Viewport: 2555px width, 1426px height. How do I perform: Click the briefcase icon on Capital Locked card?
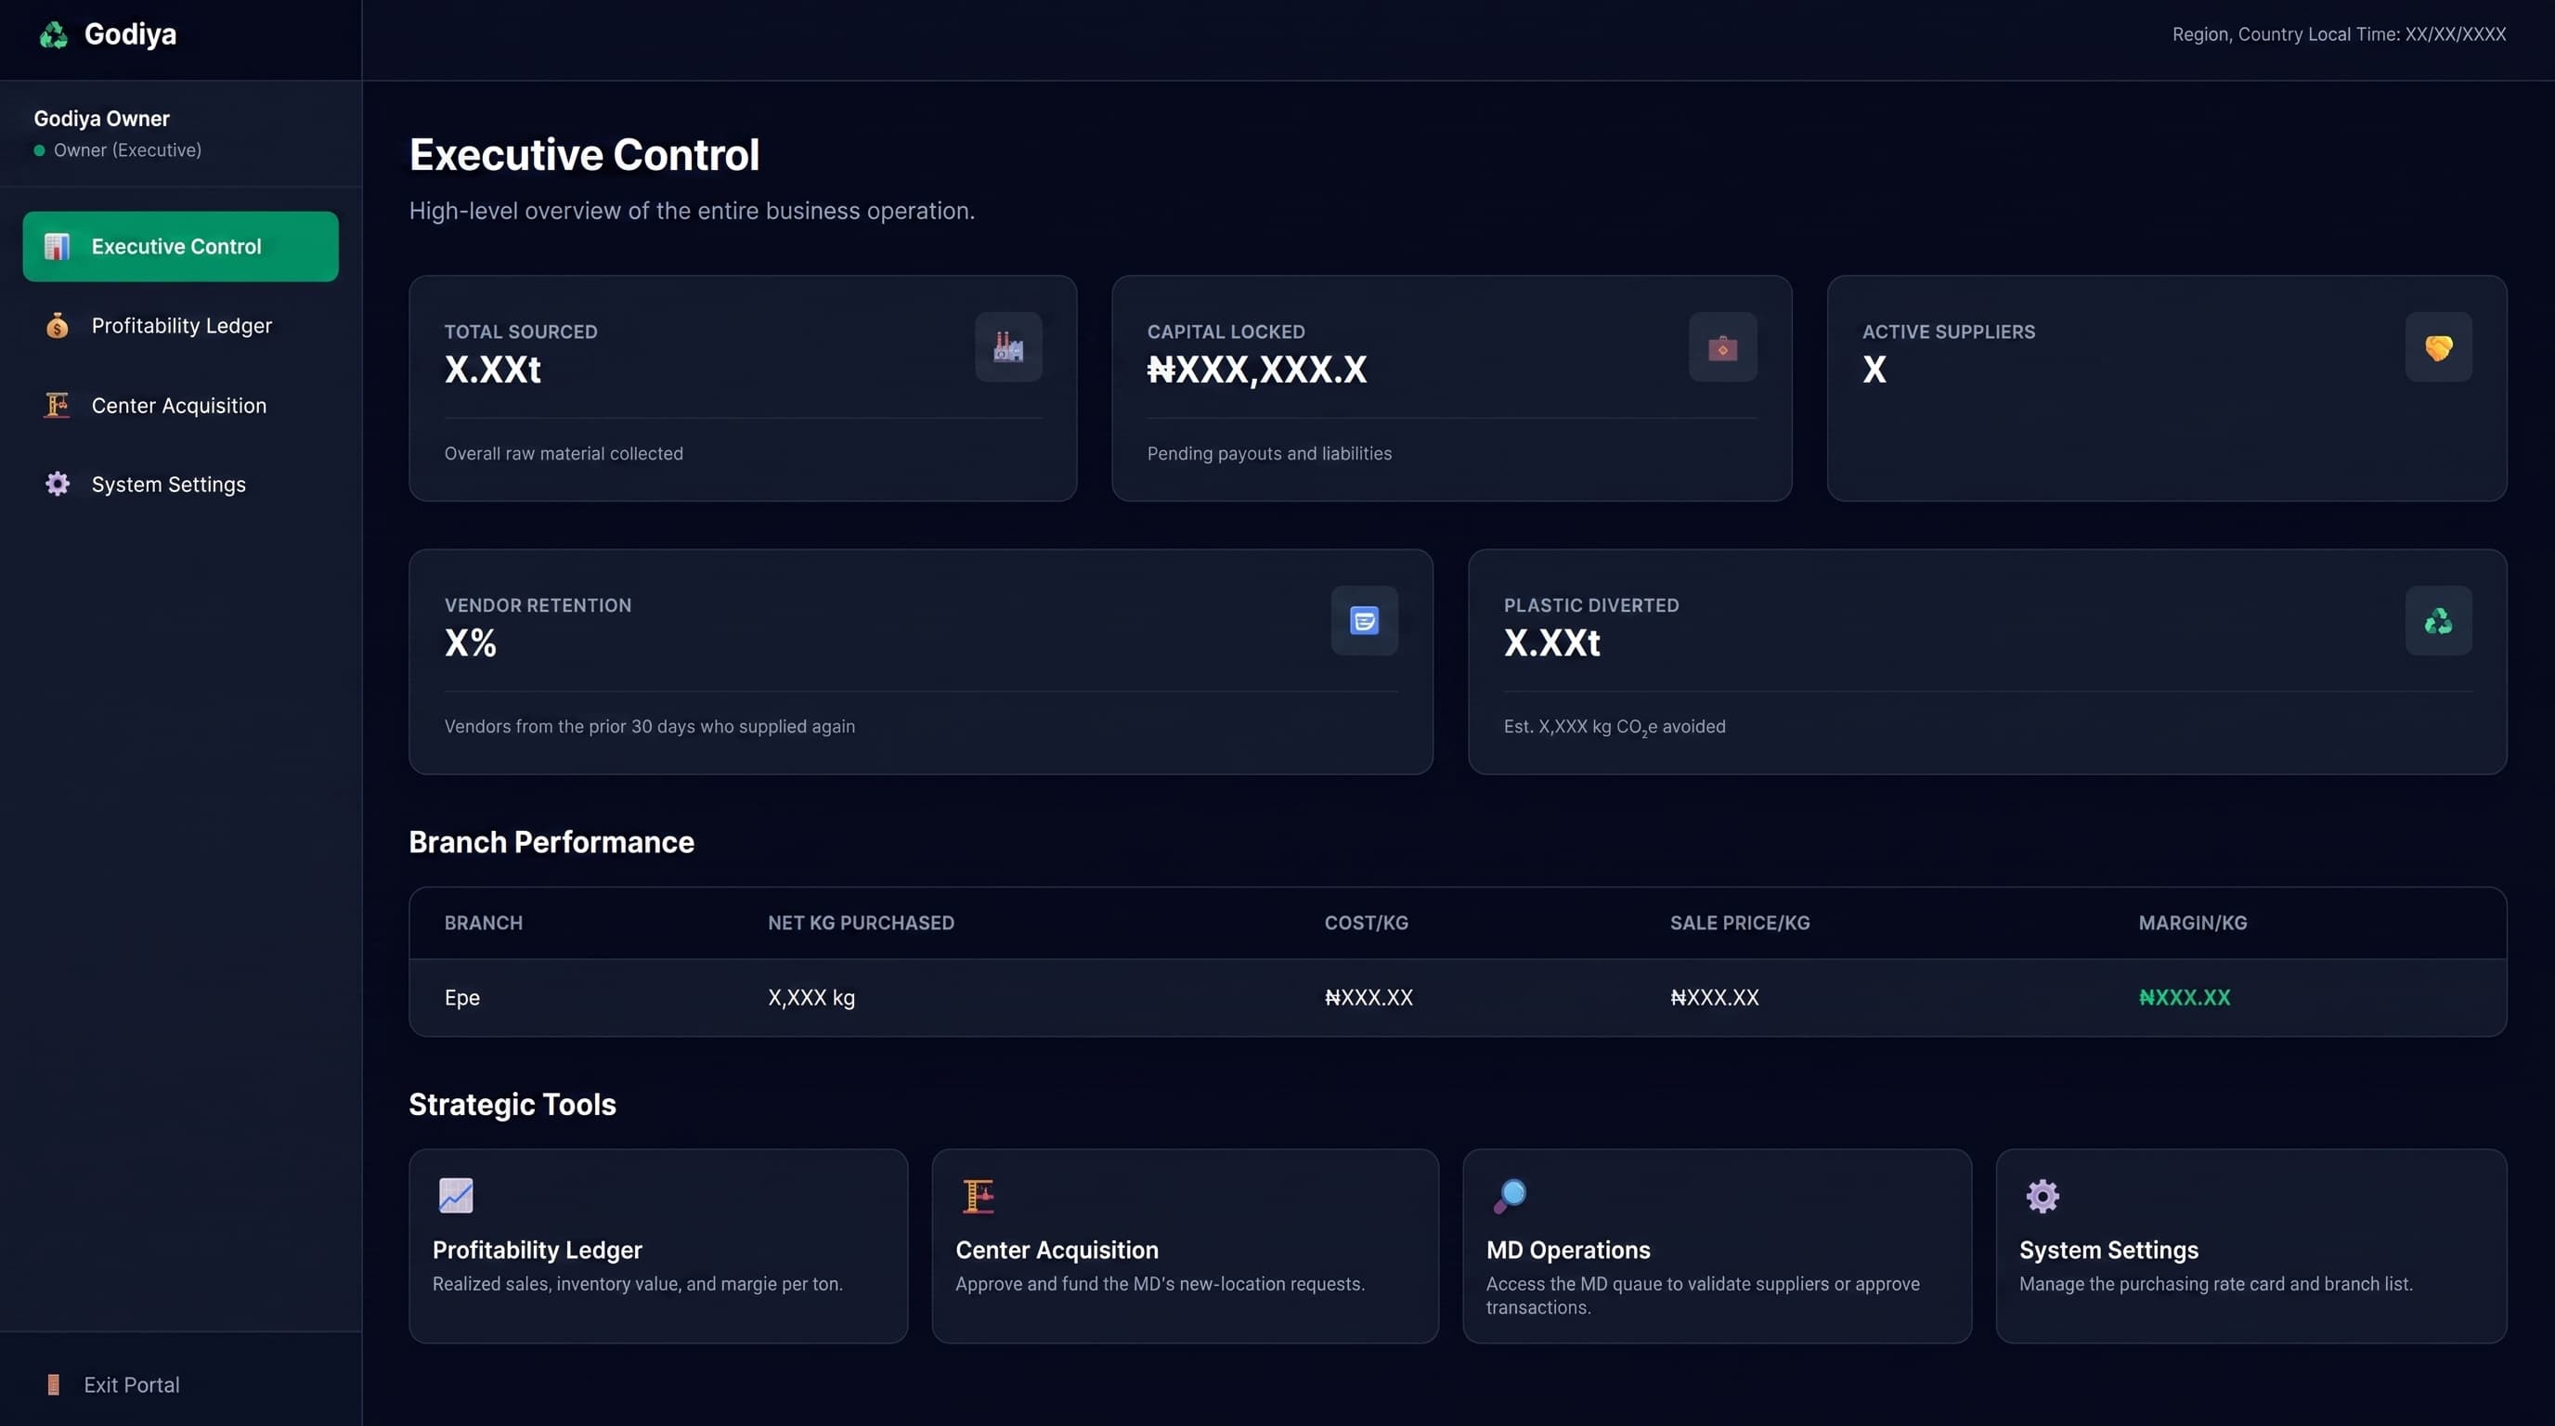(1723, 347)
